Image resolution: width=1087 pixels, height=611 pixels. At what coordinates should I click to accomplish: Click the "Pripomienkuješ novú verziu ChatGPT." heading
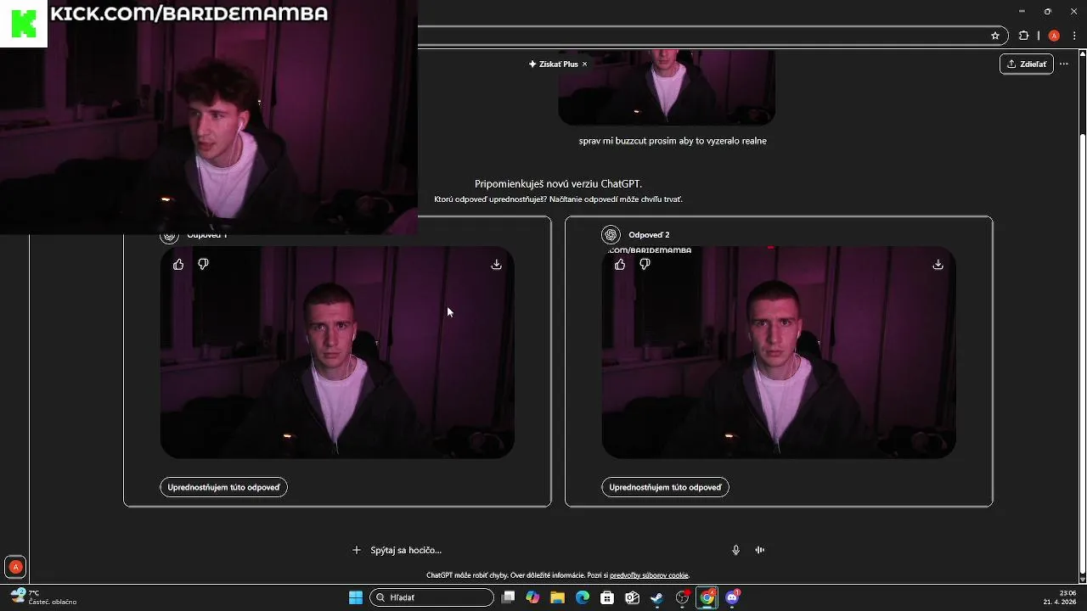tap(558, 183)
